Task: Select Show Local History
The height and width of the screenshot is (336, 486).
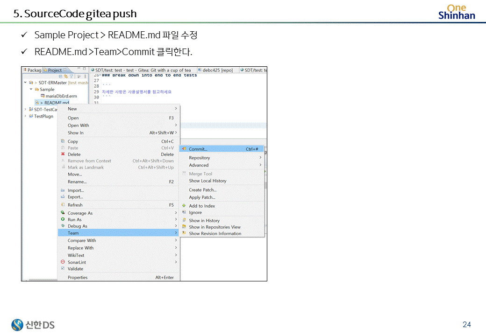Action: pyautogui.click(x=222, y=181)
